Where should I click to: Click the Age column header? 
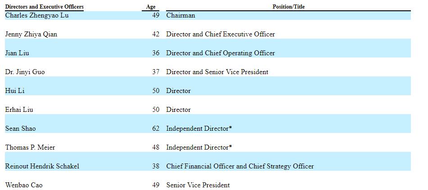point(151,7)
